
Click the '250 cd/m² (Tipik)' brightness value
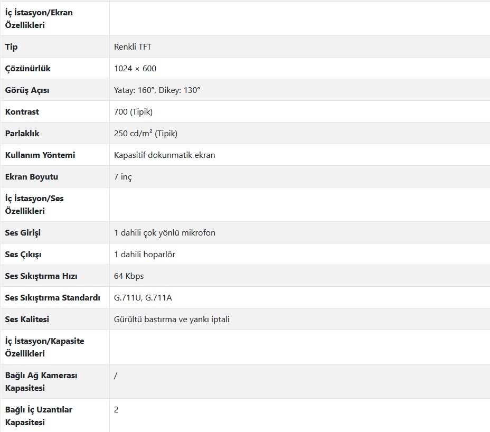pyautogui.click(x=146, y=134)
